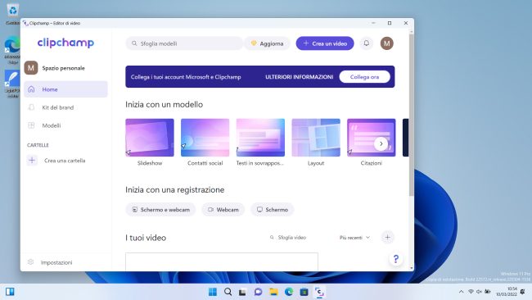The height and width of the screenshot is (300, 532).
Task: Open the Home section in the sidebar
Action: coord(65,89)
